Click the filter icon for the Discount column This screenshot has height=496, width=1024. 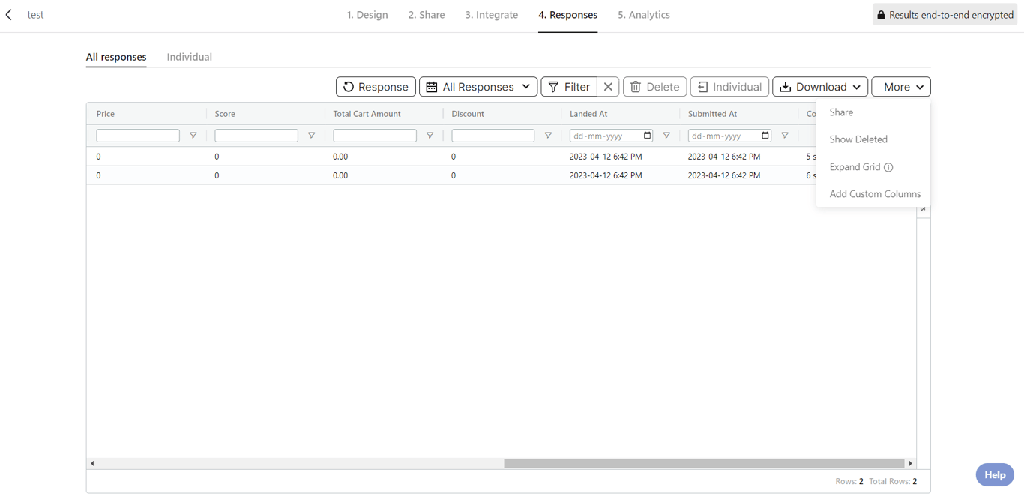coord(549,136)
